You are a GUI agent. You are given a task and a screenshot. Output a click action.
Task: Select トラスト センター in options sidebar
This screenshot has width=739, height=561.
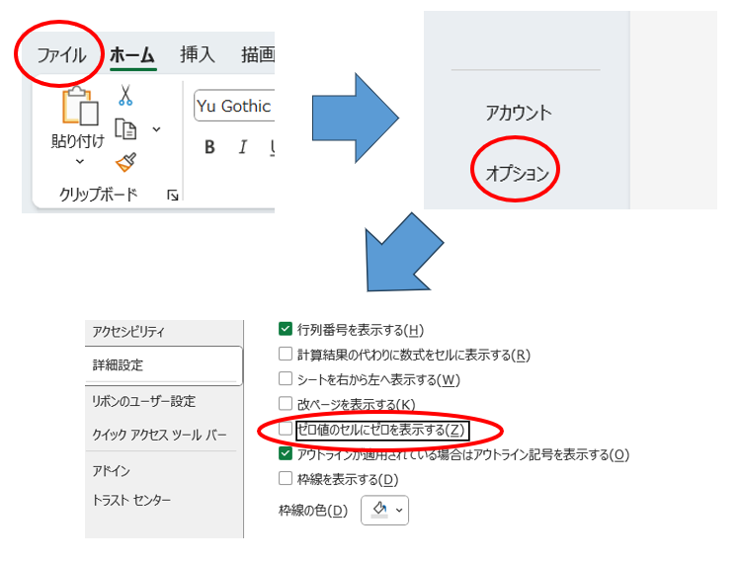click(x=131, y=500)
